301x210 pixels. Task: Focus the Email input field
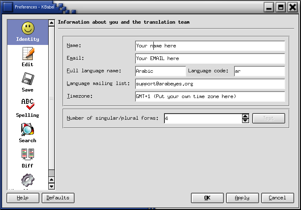click(210, 58)
